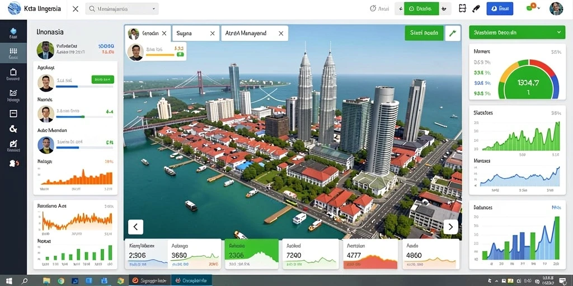Click the frame icon beside the pen
The width and height of the screenshot is (573, 286).
tap(462, 8)
